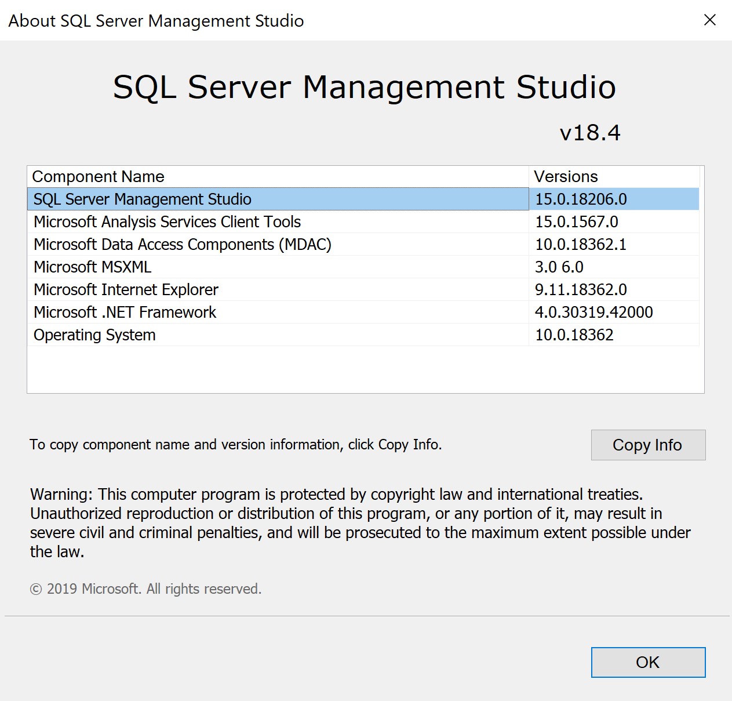Click the Component Name column header
Screen dimensions: 732x701
point(99,176)
